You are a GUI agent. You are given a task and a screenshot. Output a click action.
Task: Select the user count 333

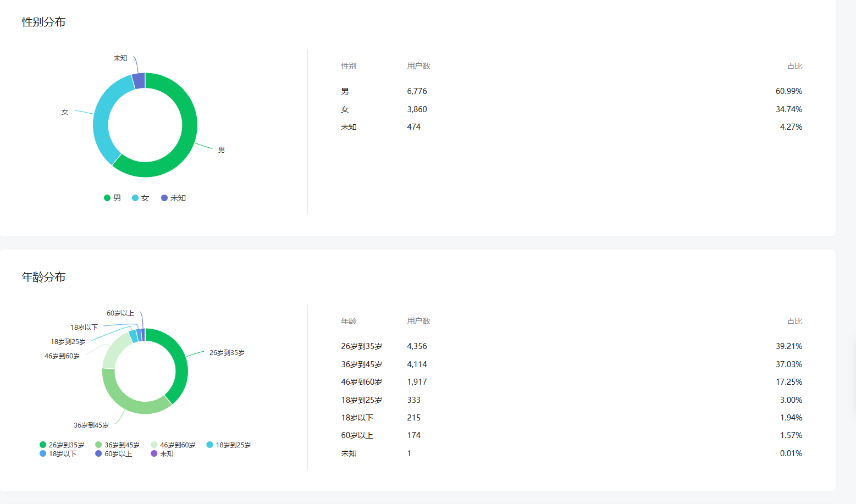click(x=413, y=400)
